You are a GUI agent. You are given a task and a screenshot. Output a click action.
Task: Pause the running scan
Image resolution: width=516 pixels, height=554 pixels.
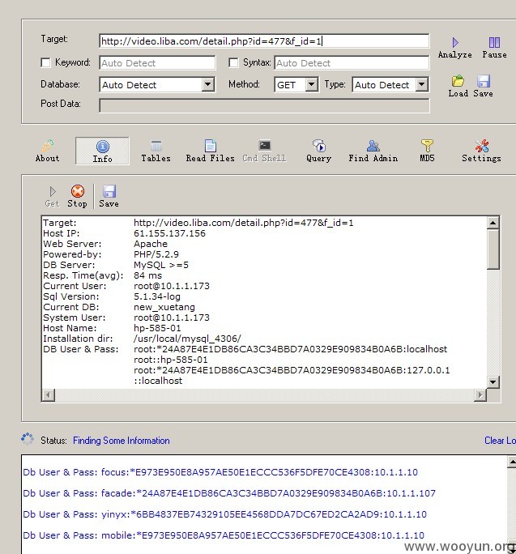494,48
